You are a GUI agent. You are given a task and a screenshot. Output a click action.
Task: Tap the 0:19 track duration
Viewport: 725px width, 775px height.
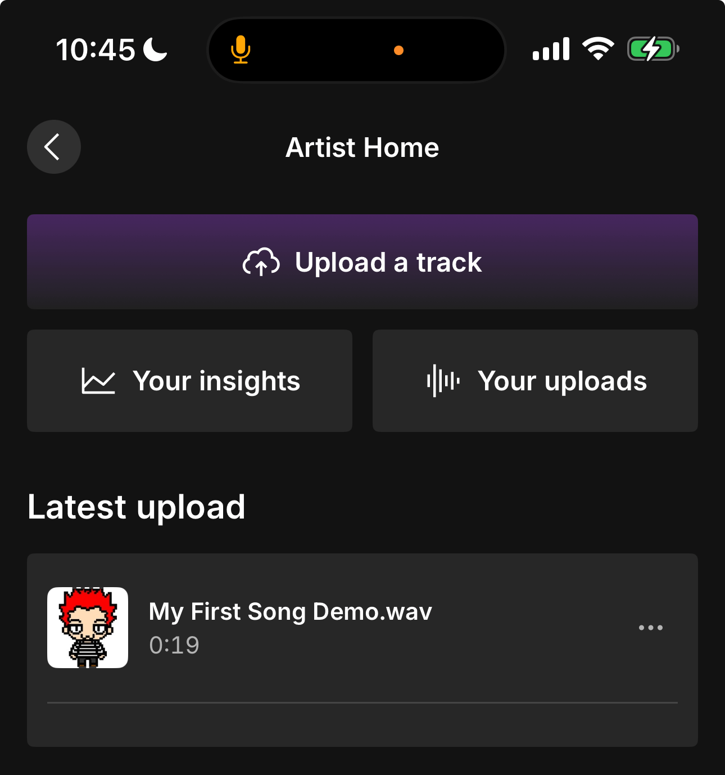[174, 645]
